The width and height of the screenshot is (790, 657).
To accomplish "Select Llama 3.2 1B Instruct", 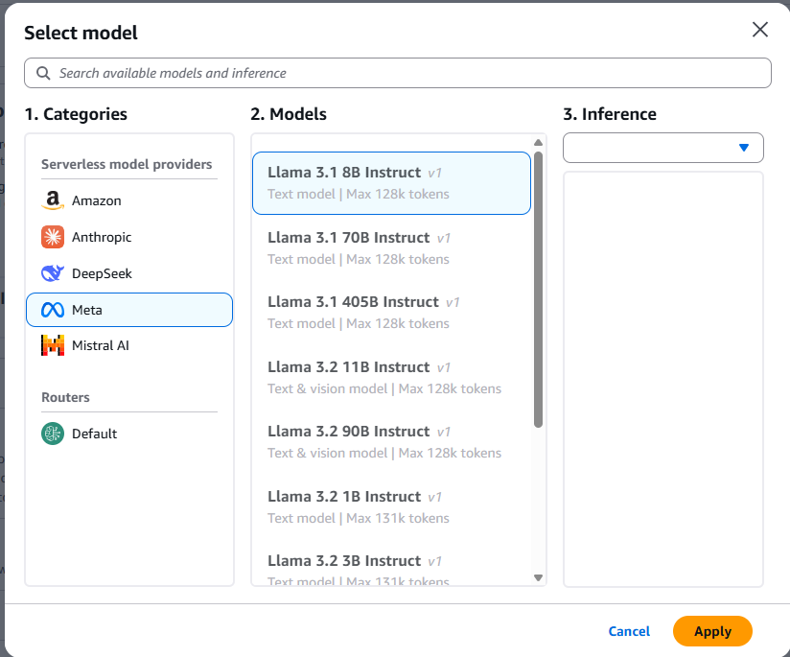I will tap(391, 506).
